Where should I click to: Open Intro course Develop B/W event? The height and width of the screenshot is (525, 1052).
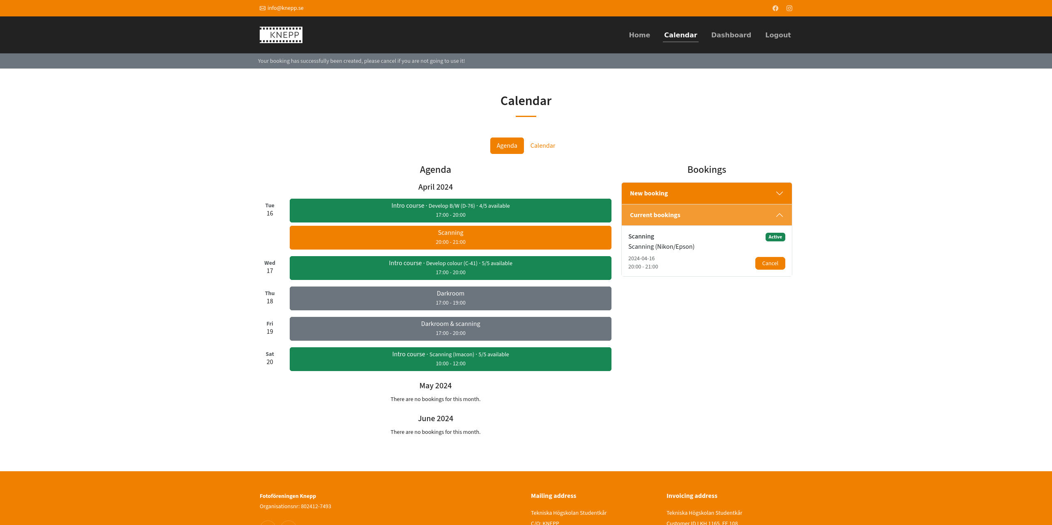450,211
